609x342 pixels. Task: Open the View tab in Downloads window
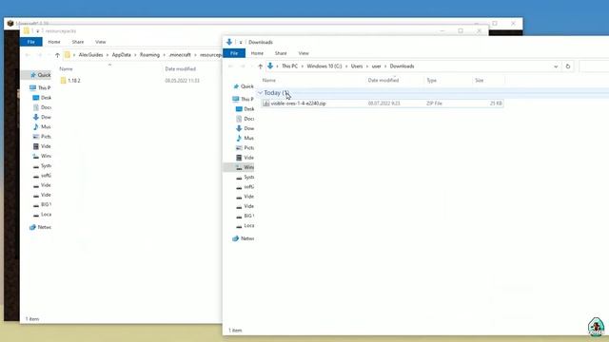304,53
